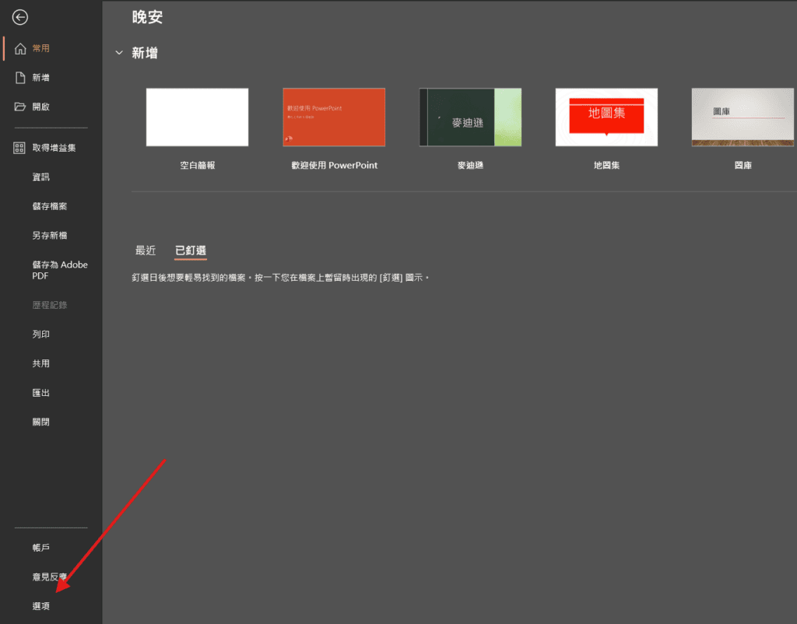This screenshot has height=624, width=797.
Task: Select the 地圖集 template thumbnail
Action: [x=606, y=117]
